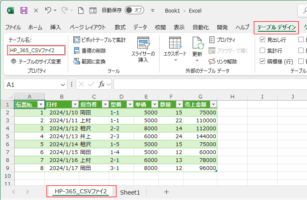Insert a slicer (スライサーの挿入)
Viewport: 307px width, 200px height.
tap(143, 50)
